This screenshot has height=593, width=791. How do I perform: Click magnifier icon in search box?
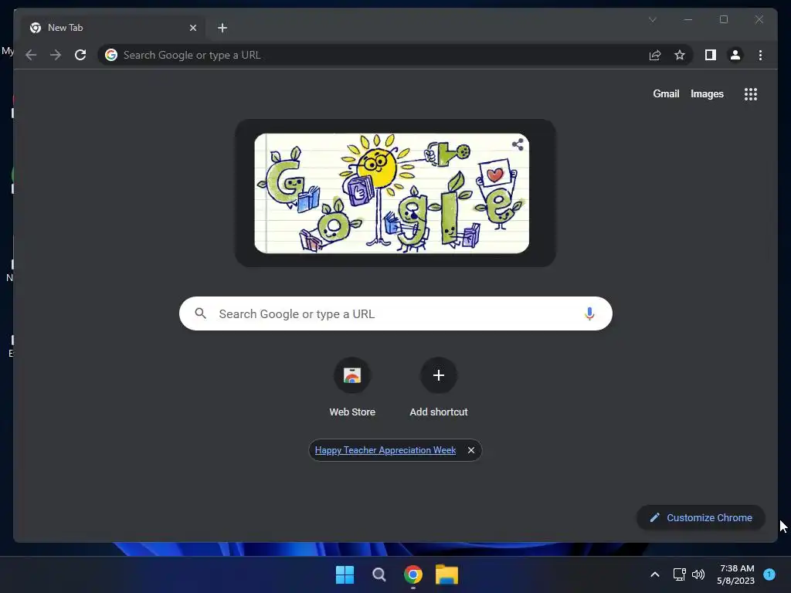click(x=200, y=313)
